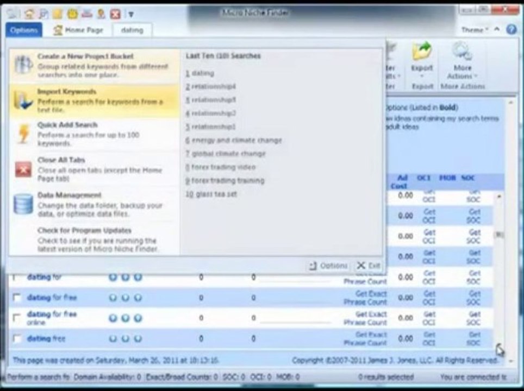Click Get OCI in 'dating for free' row

[429, 298]
